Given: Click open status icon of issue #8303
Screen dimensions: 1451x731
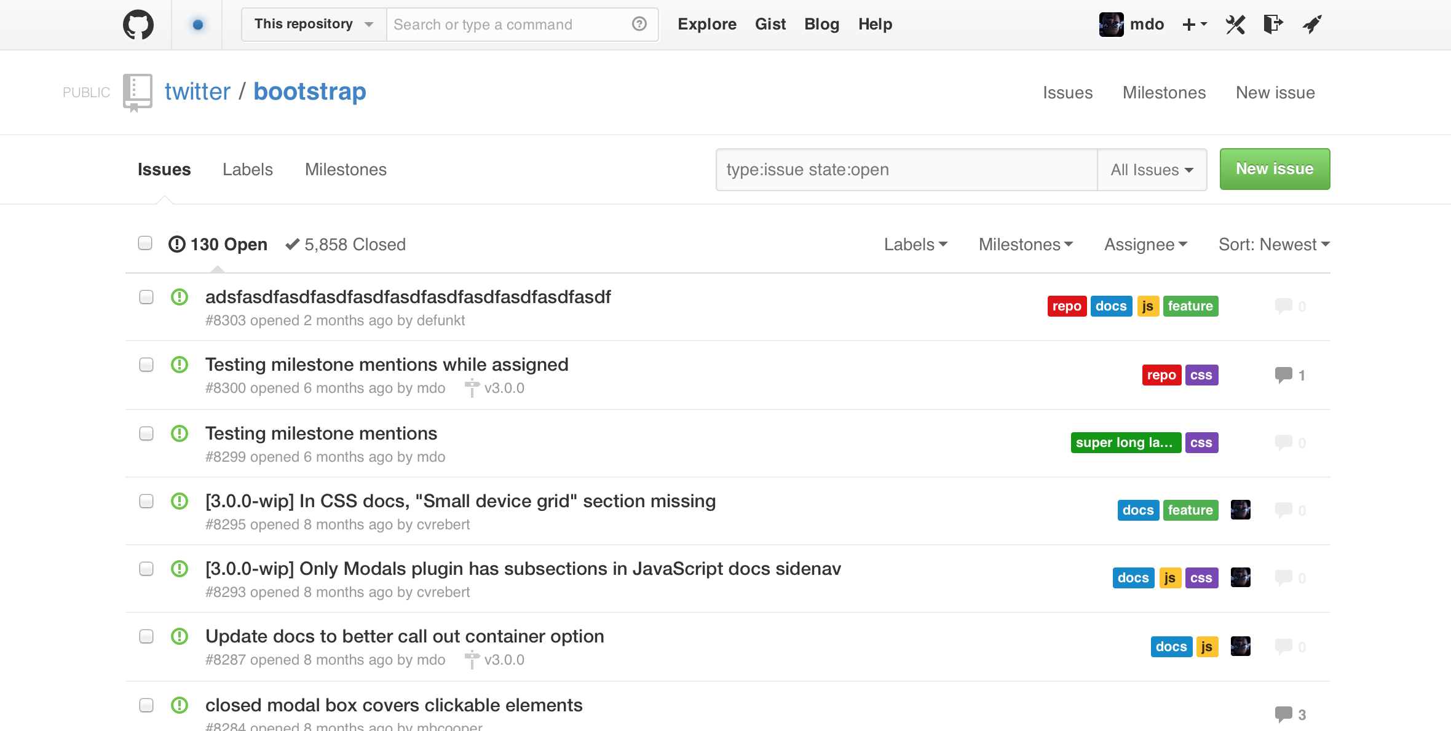Looking at the screenshot, I should click(x=179, y=298).
